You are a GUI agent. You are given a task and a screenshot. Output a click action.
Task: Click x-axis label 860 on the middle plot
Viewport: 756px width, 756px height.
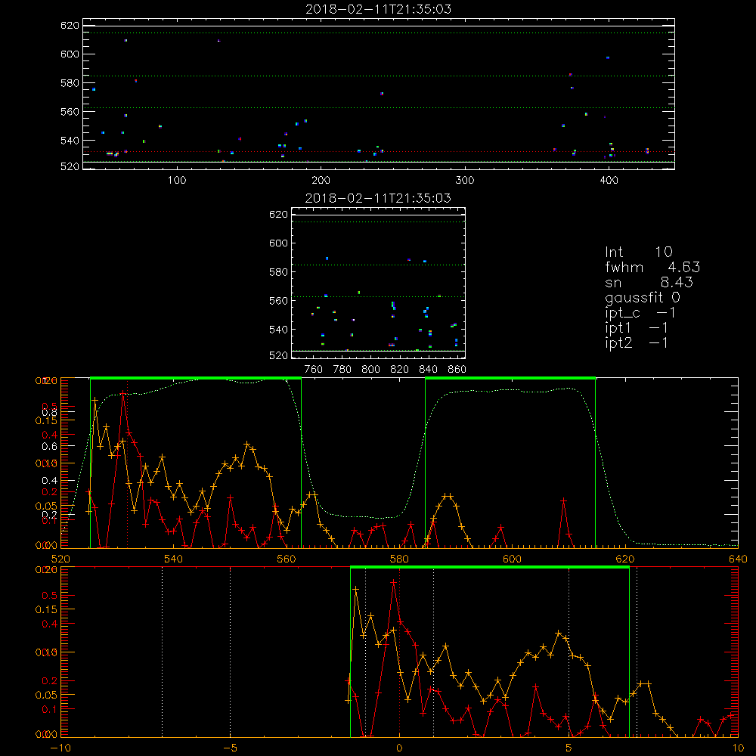(x=457, y=370)
